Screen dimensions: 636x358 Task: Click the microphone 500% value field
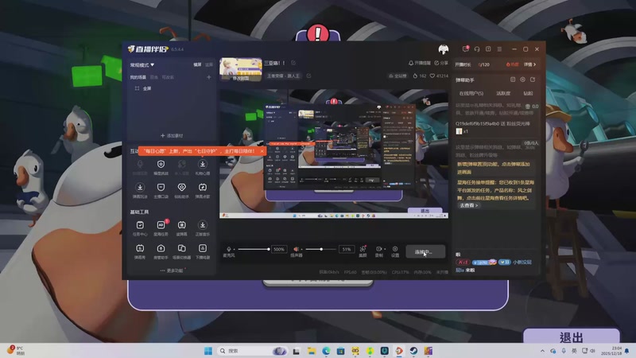point(279,249)
